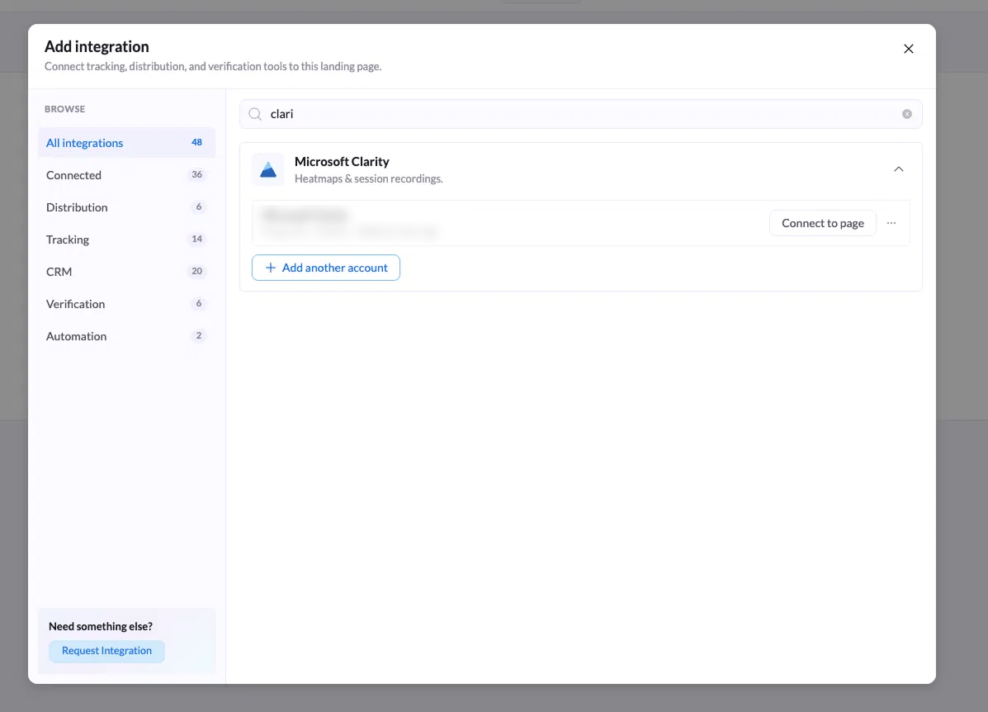Close the Add integration dialog
This screenshot has width=988, height=712.
tap(909, 50)
